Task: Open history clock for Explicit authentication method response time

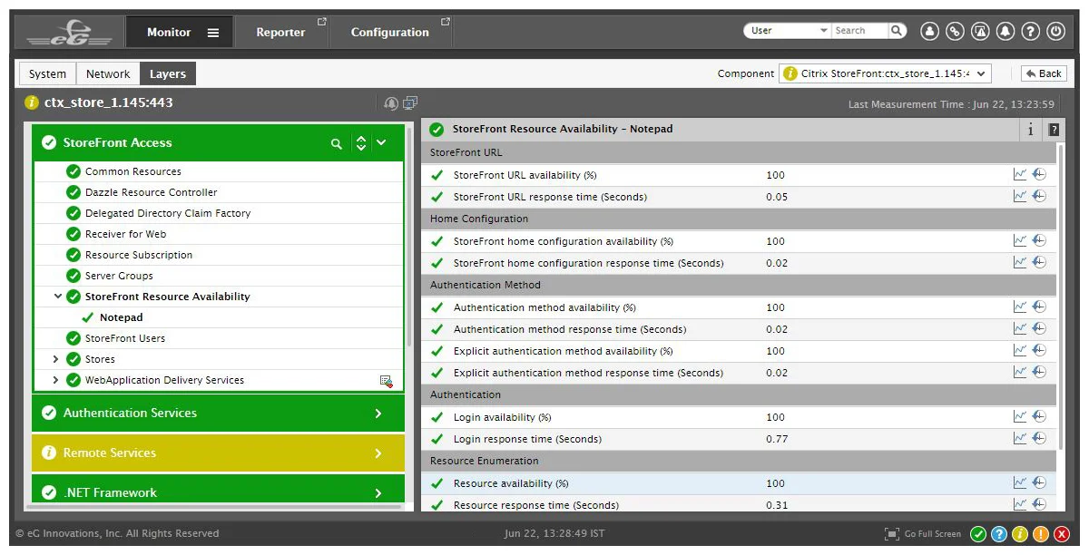Action: tap(1039, 372)
